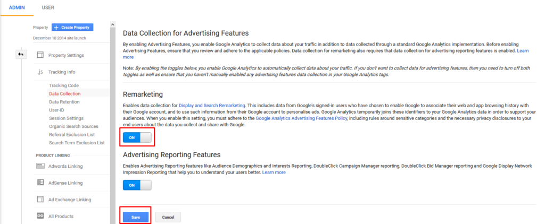Select Referral Exclusion List item
This screenshot has height=224, width=545.
pyautogui.click(x=72, y=134)
